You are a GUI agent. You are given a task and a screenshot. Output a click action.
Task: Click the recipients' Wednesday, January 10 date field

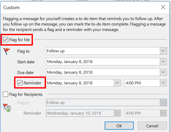point(80,113)
